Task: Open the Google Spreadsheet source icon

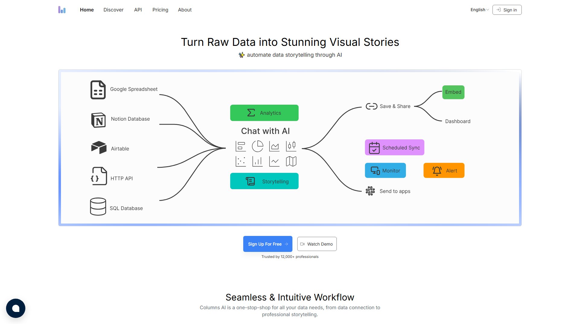Action: tap(98, 89)
